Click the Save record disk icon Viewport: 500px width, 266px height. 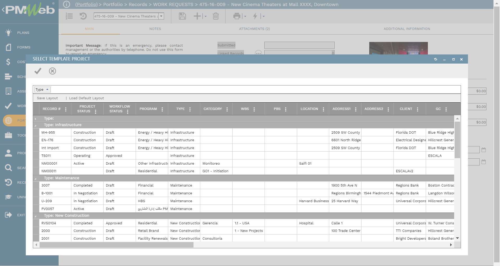(x=182, y=16)
